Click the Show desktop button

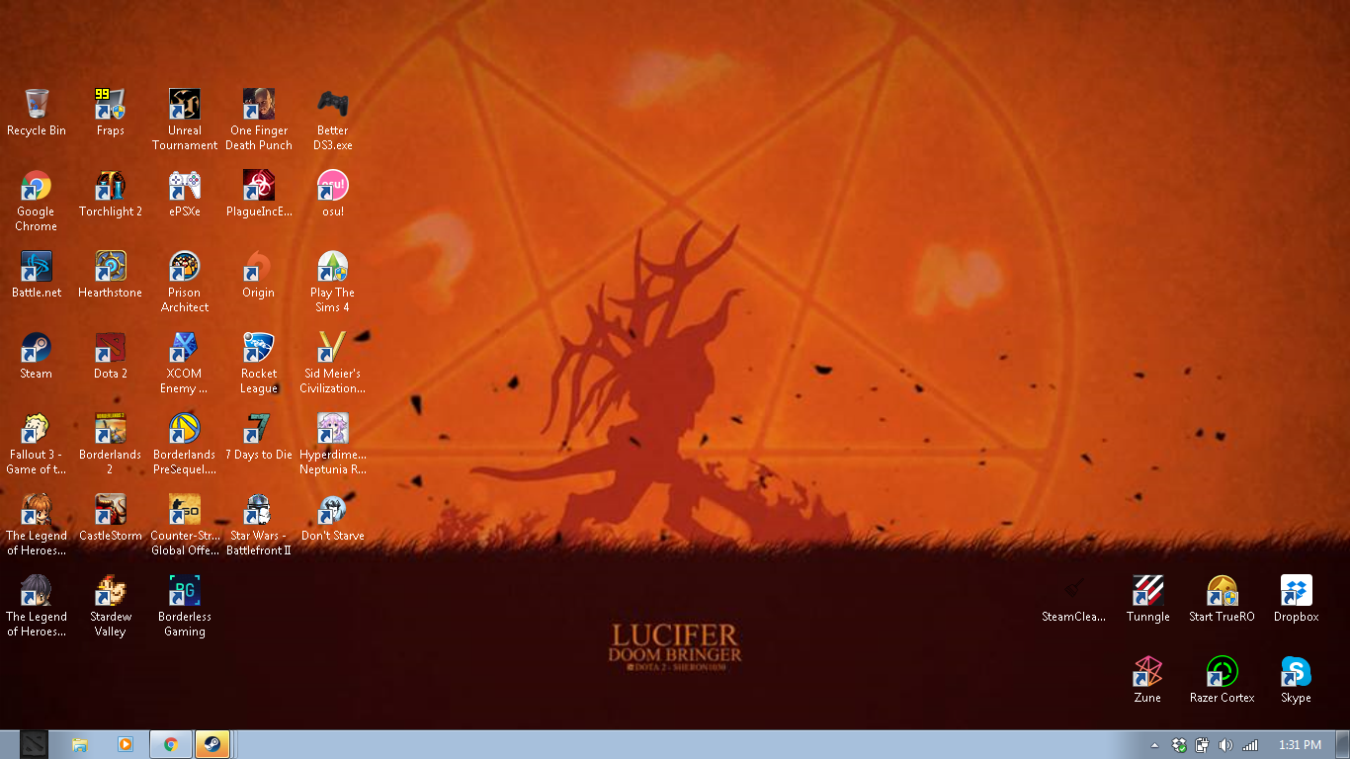1342,745
